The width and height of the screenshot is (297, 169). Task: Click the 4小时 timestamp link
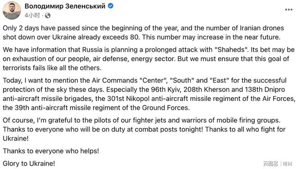click(32, 15)
